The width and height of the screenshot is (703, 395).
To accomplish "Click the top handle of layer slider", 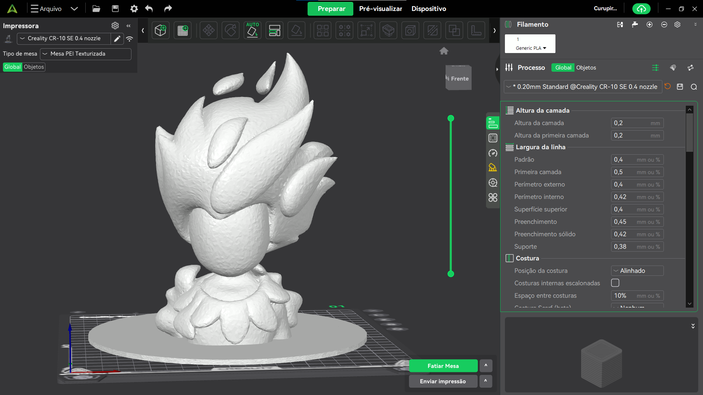I will (451, 118).
